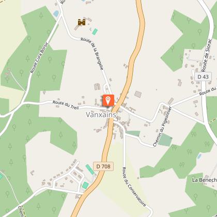Image resolution: width=217 pixels, height=217 pixels.
Task: Click the brown castle icon
Action: pos(82,22)
